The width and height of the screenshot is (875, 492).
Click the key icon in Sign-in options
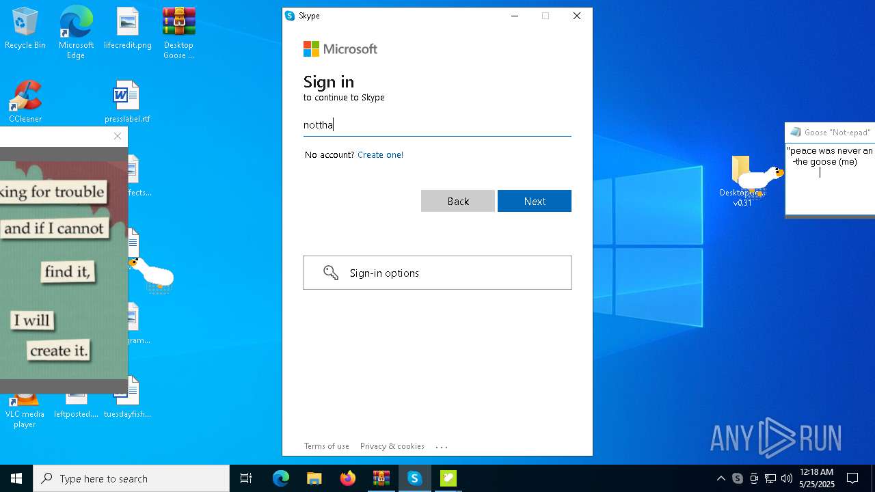(331, 273)
